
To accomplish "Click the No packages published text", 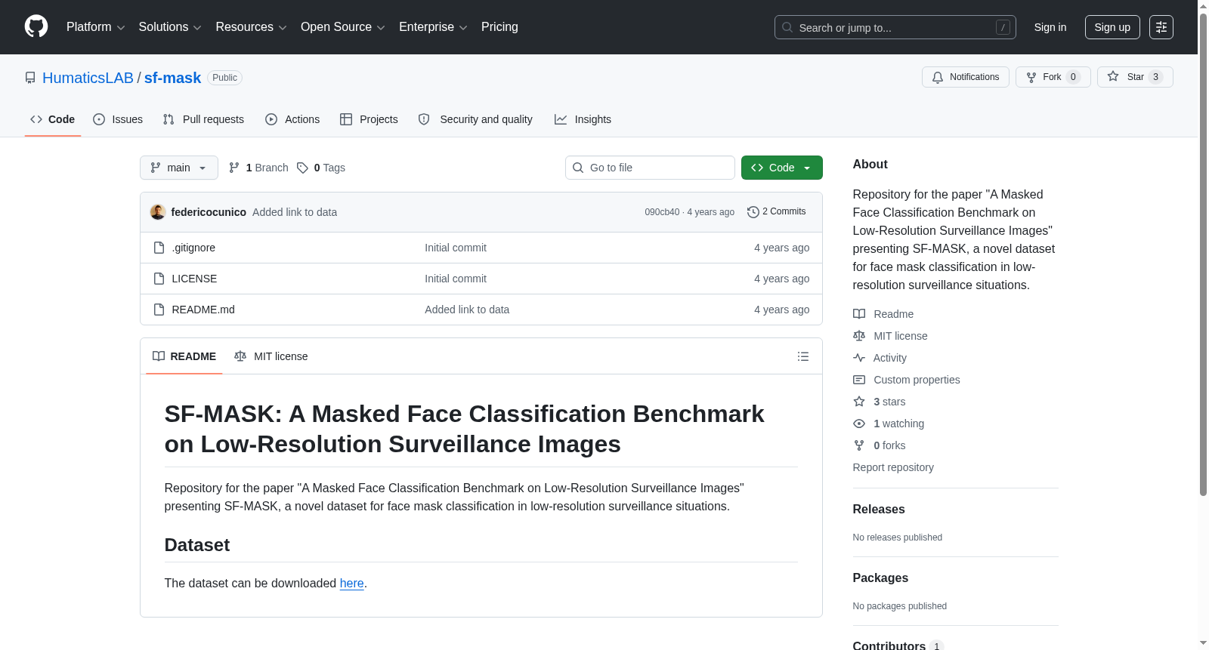I will click(x=900, y=606).
